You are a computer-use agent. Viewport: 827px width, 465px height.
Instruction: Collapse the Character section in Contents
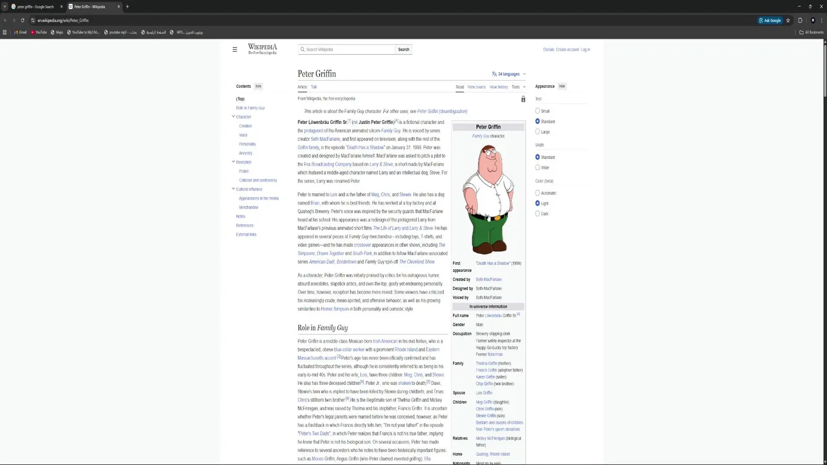coord(233,117)
